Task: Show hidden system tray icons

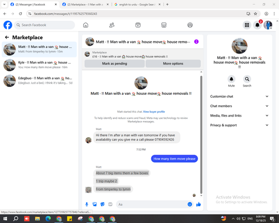Action: [233, 219]
